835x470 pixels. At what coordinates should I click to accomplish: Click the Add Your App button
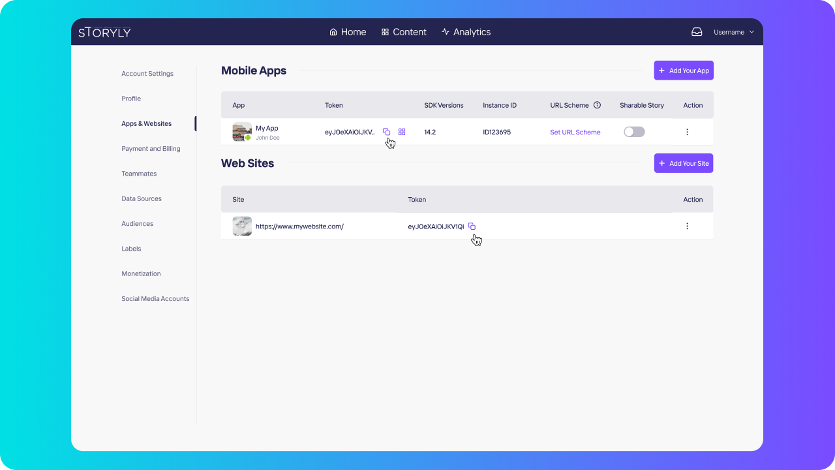click(x=684, y=70)
